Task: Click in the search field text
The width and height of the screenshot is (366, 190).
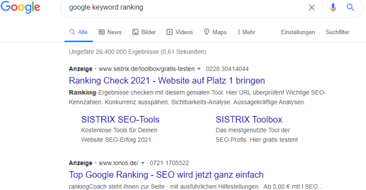Action: click(106, 7)
